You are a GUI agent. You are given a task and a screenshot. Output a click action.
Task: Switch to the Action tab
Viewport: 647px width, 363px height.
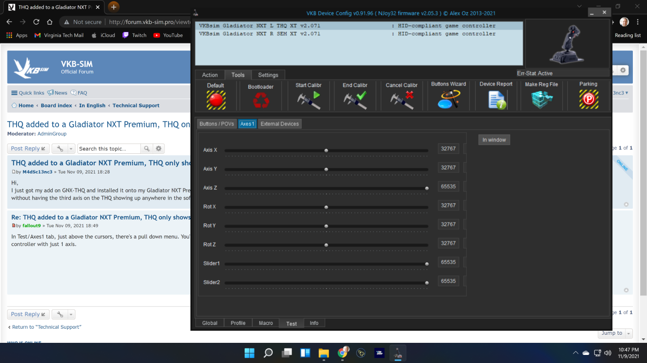pyautogui.click(x=210, y=75)
